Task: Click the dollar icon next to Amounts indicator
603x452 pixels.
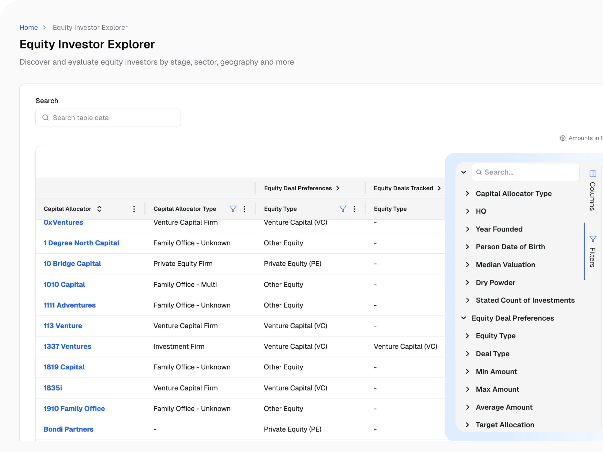Action: pyautogui.click(x=563, y=138)
